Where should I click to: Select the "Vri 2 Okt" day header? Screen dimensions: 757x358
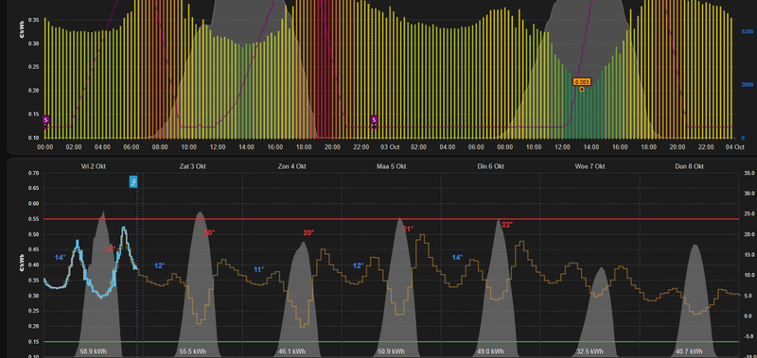tap(94, 166)
